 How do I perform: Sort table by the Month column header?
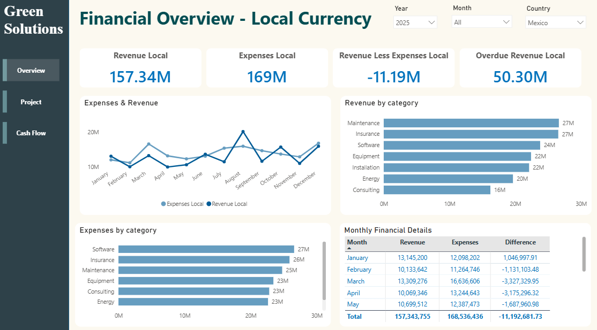click(357, 242)
